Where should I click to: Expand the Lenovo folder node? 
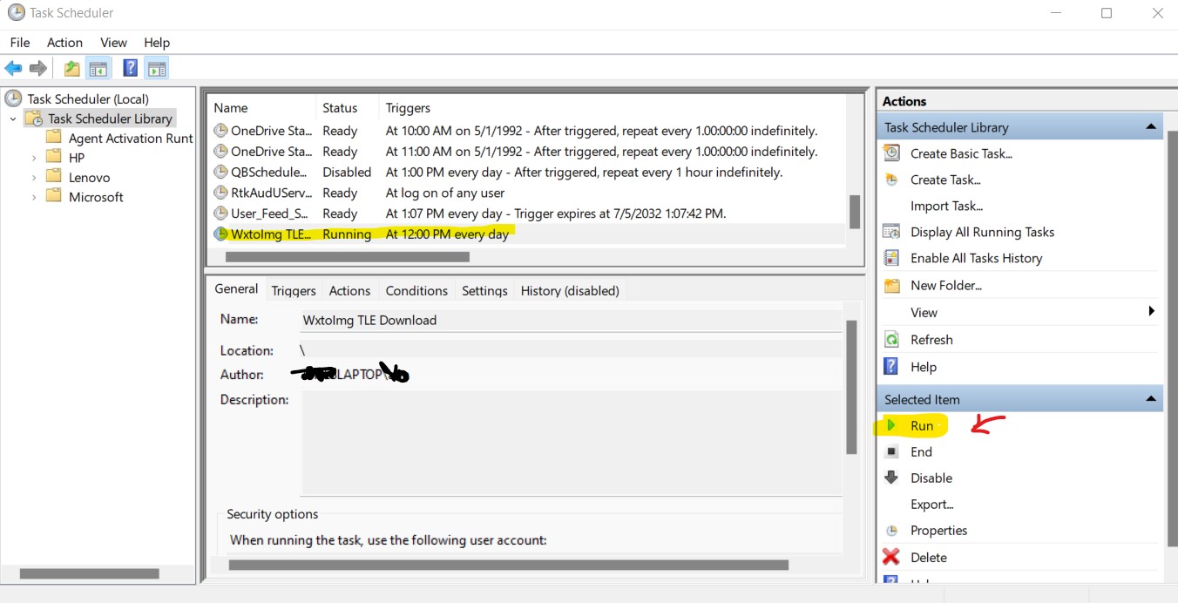point(34,177)
